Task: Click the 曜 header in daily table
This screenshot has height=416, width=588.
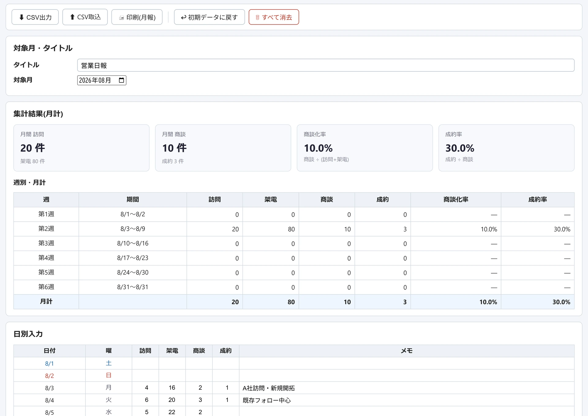Action: pos(109,351)
